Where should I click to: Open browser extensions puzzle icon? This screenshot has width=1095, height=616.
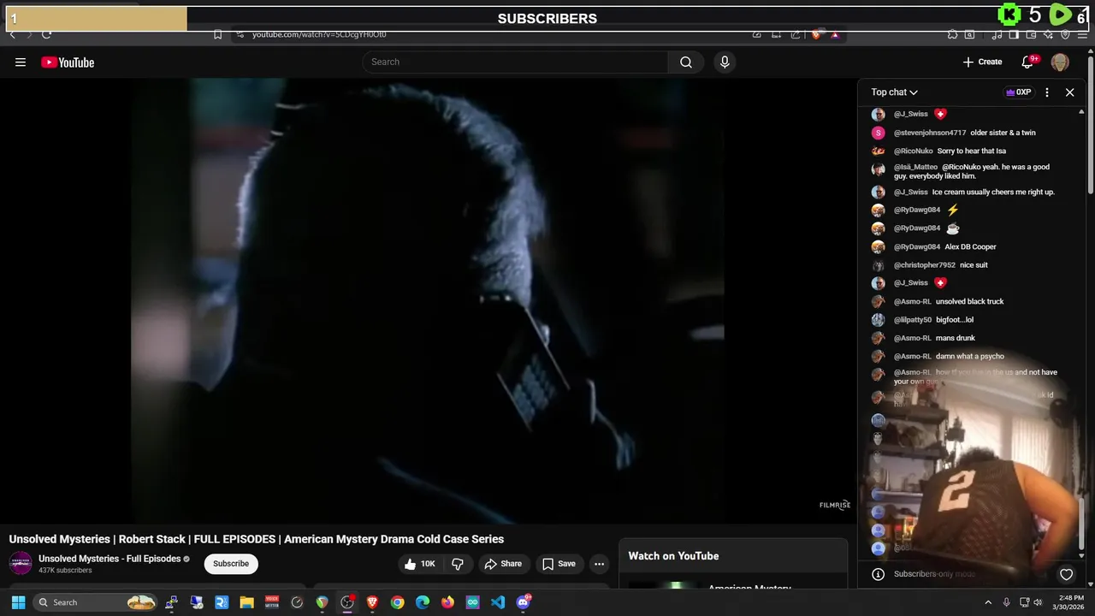tap(952, 34)
